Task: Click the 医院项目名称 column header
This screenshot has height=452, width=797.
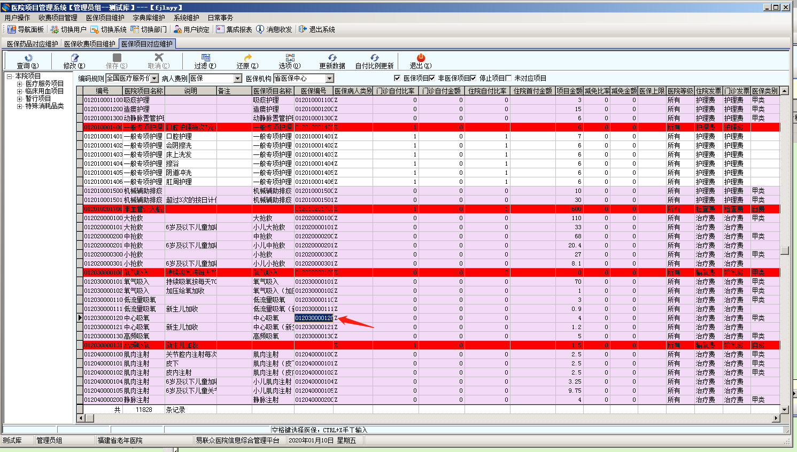Action: 144,91
